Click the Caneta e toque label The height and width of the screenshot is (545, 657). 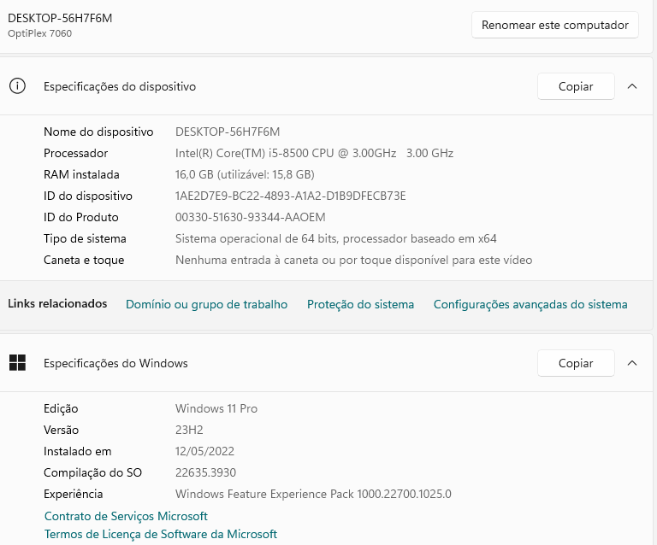[84, 260]
